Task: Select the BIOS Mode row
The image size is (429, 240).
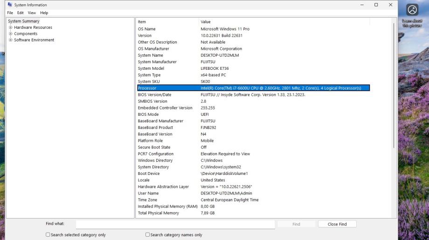Action: coord(253,114)
